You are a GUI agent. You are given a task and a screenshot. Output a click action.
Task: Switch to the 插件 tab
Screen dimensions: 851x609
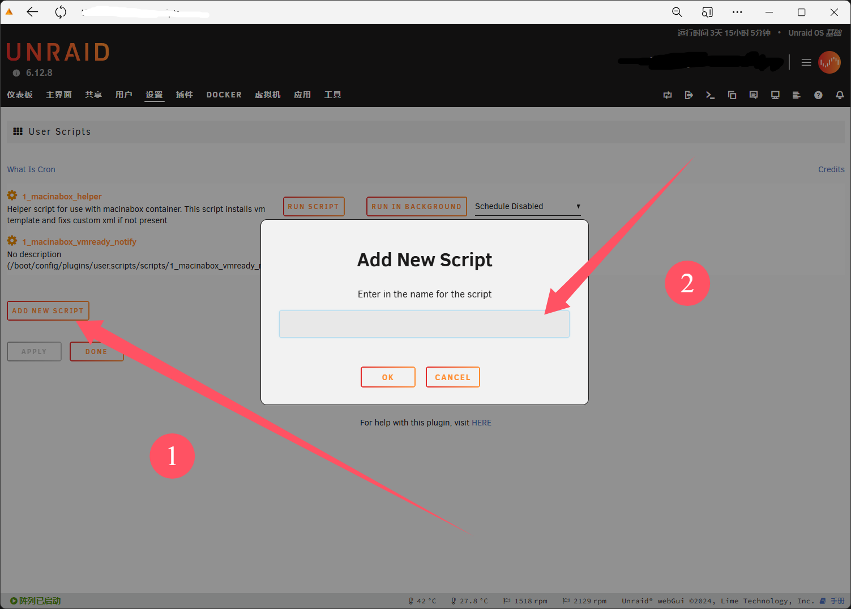click(184, 95)
